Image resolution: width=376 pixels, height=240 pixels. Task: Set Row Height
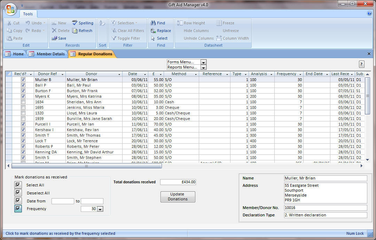coord(191,23)
